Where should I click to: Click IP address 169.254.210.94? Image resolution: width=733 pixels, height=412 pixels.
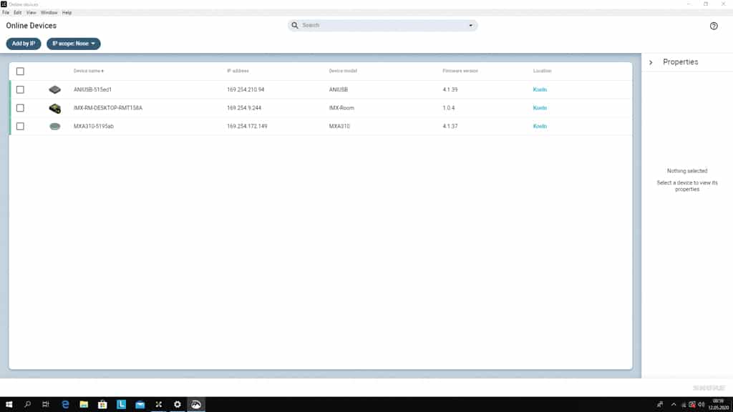click(x=246, y=89)
